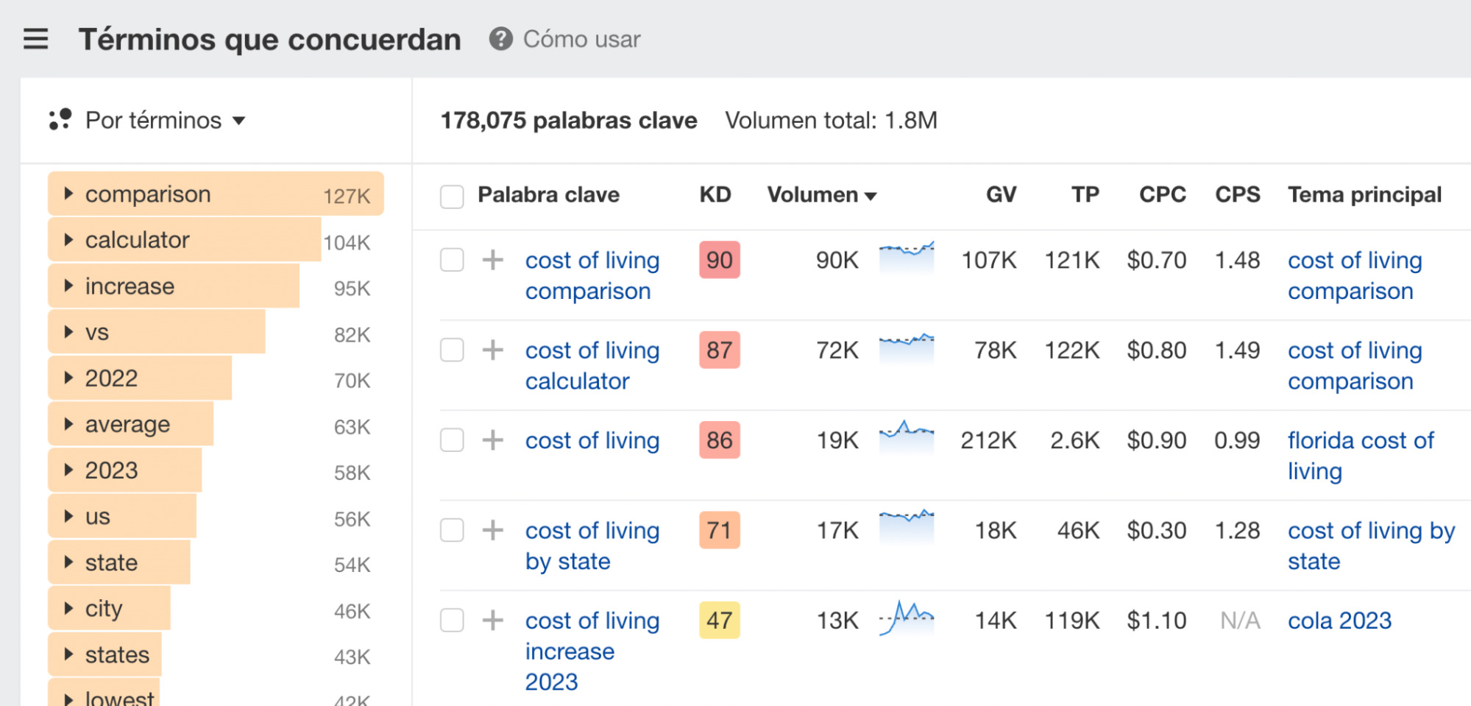Filter results with the "state" term bar
Image resolution: width=1471 pixels, height=706 pixels.
click(x=118, y=562)
